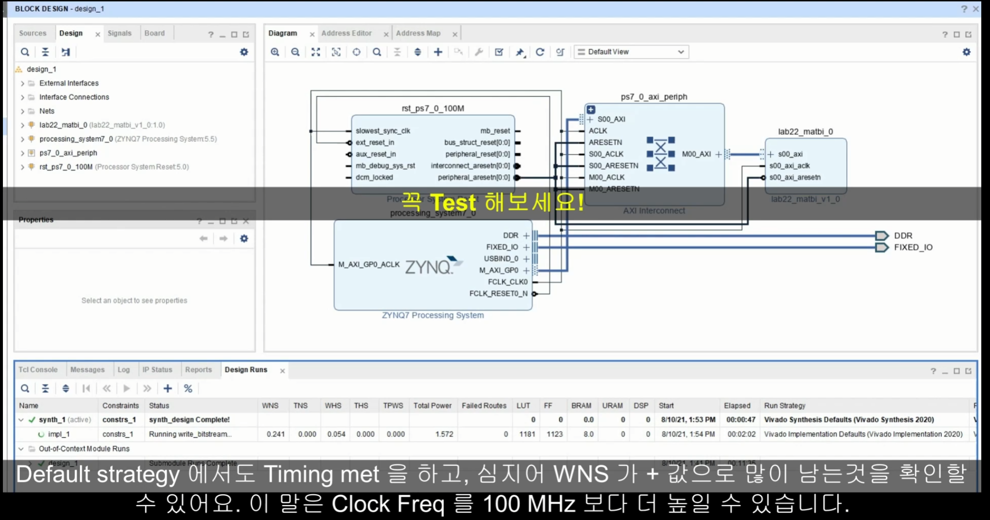
Task: Close the Design Runs tab
Action: pyautogui.click(x=282, y=371)
